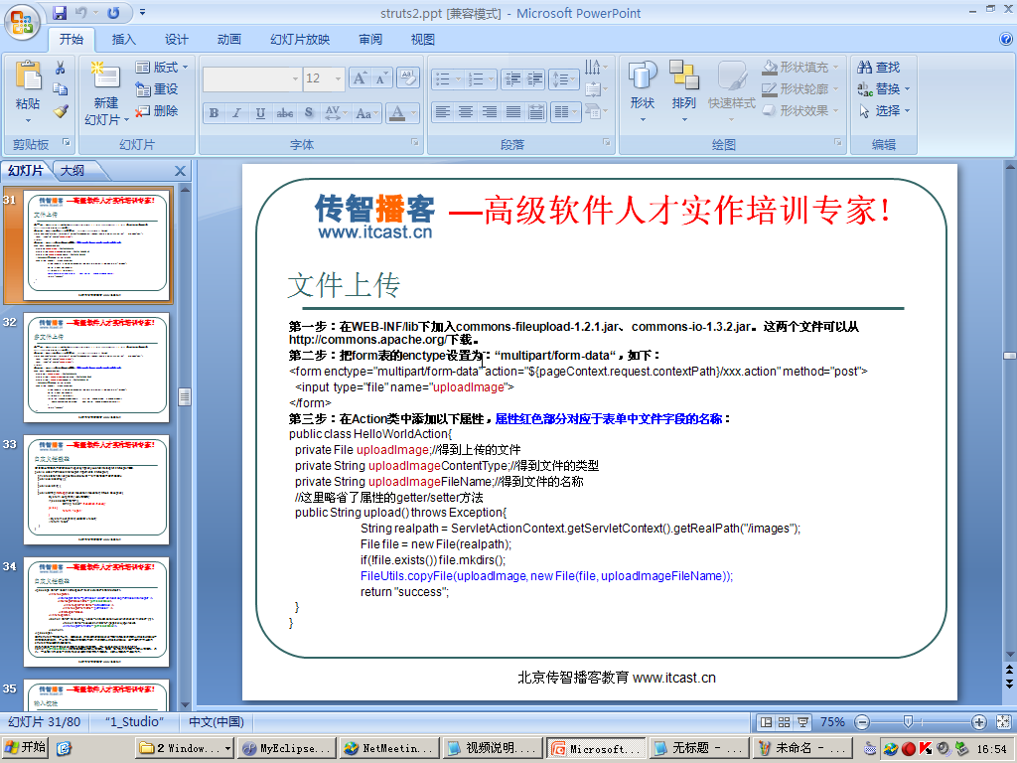Switch to MyEclipse taskbar window
The width and height of the screenshot is (1017, 763).
pyautogui.click(x=287, y=748)
